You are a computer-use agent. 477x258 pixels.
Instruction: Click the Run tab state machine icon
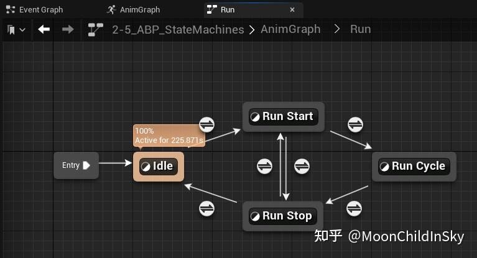pyautogui.click(x=211, y=10)
